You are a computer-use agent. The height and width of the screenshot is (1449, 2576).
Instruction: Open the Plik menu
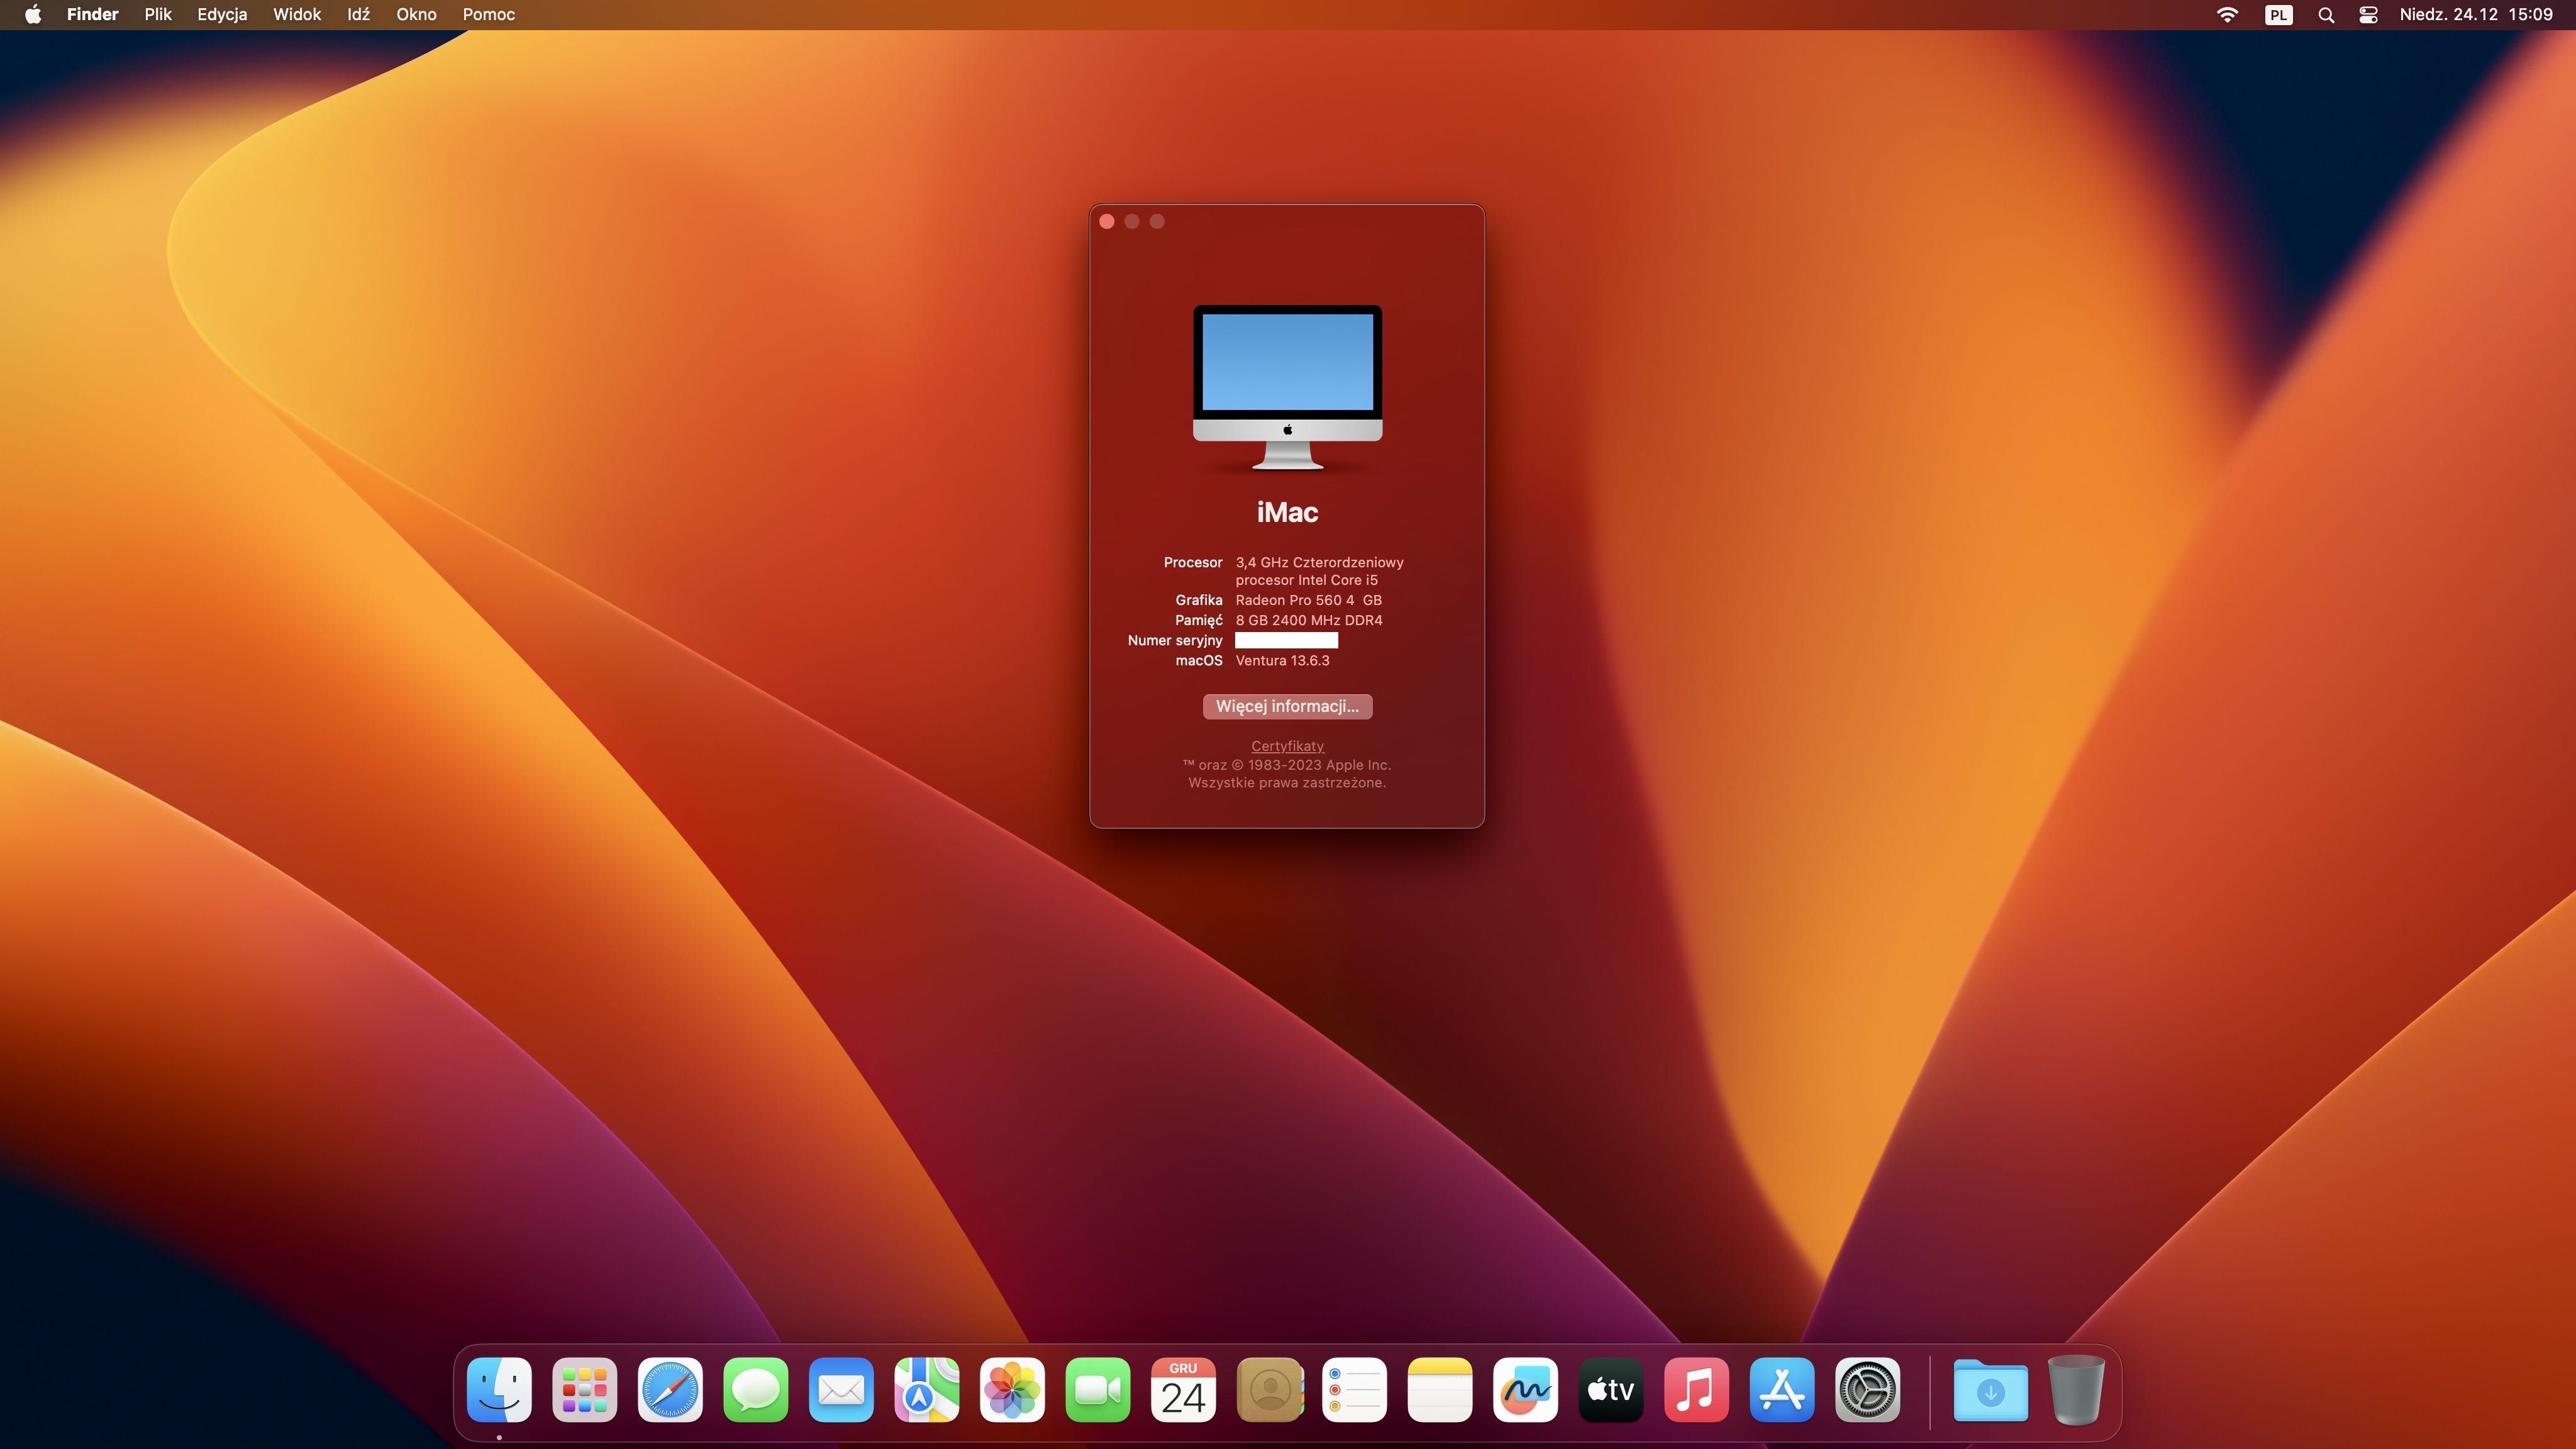tap(158, 14)
